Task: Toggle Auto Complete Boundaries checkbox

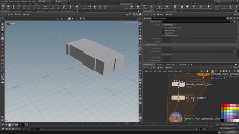Action: pos(163,28)
